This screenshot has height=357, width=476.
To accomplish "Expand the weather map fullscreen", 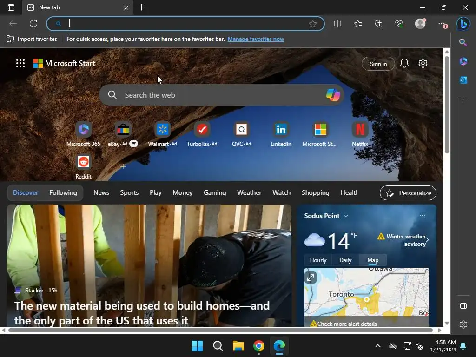I will click(311, 278).
